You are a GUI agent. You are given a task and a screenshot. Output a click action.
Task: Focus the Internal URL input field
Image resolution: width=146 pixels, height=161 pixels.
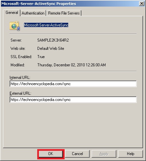(x=73, y=84)
